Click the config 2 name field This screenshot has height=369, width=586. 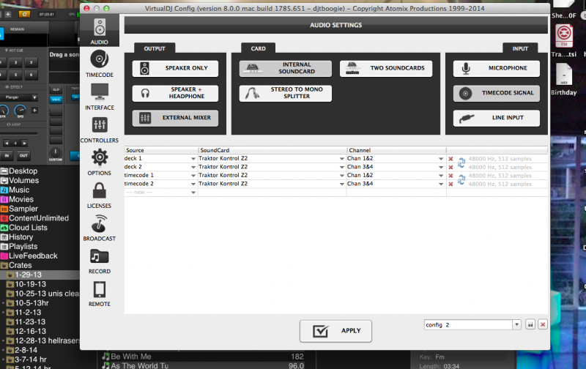pyautogui.click(x=468, y=324)
